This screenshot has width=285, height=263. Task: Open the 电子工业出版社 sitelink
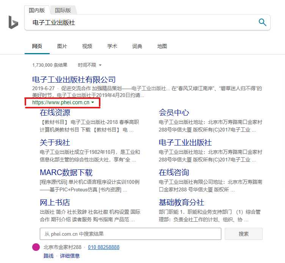click(185, 142)
